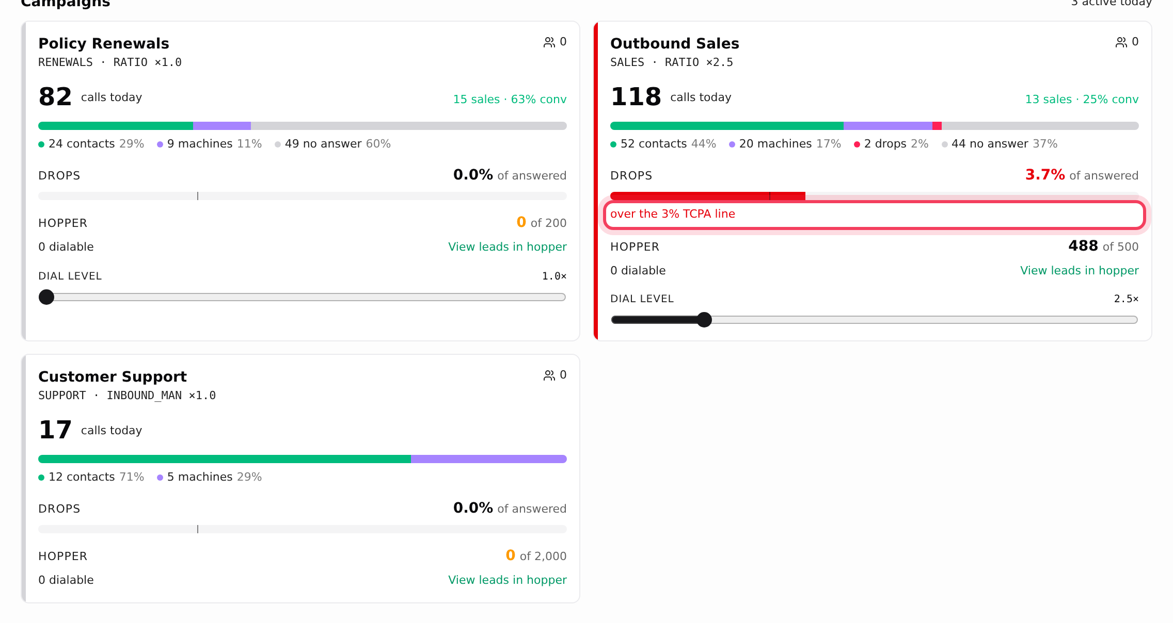Open View leads in hopper for Policy Renewals
1173x623 pixels.
tap(507, 247)
